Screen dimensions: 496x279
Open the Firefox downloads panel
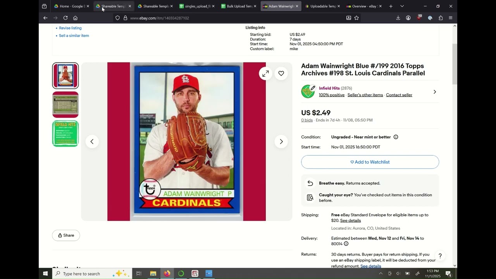tap(398, 18)
